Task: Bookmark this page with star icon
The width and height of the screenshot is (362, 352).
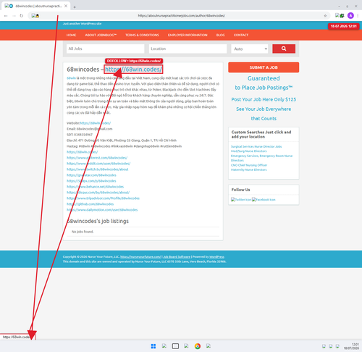Action: [325, 16]
